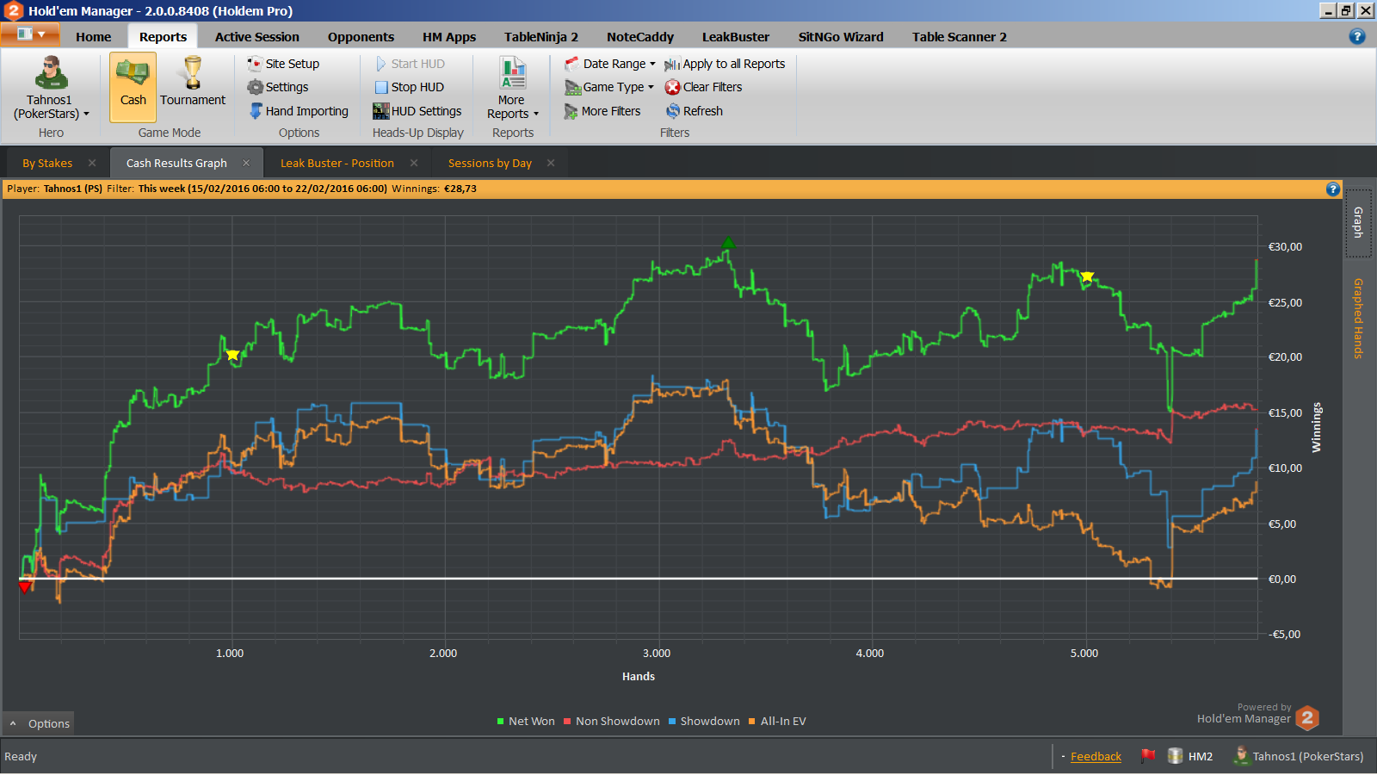Click the yellow star marker near 5.000 hands
The image size is (1377, 775).
[1087, 277]
